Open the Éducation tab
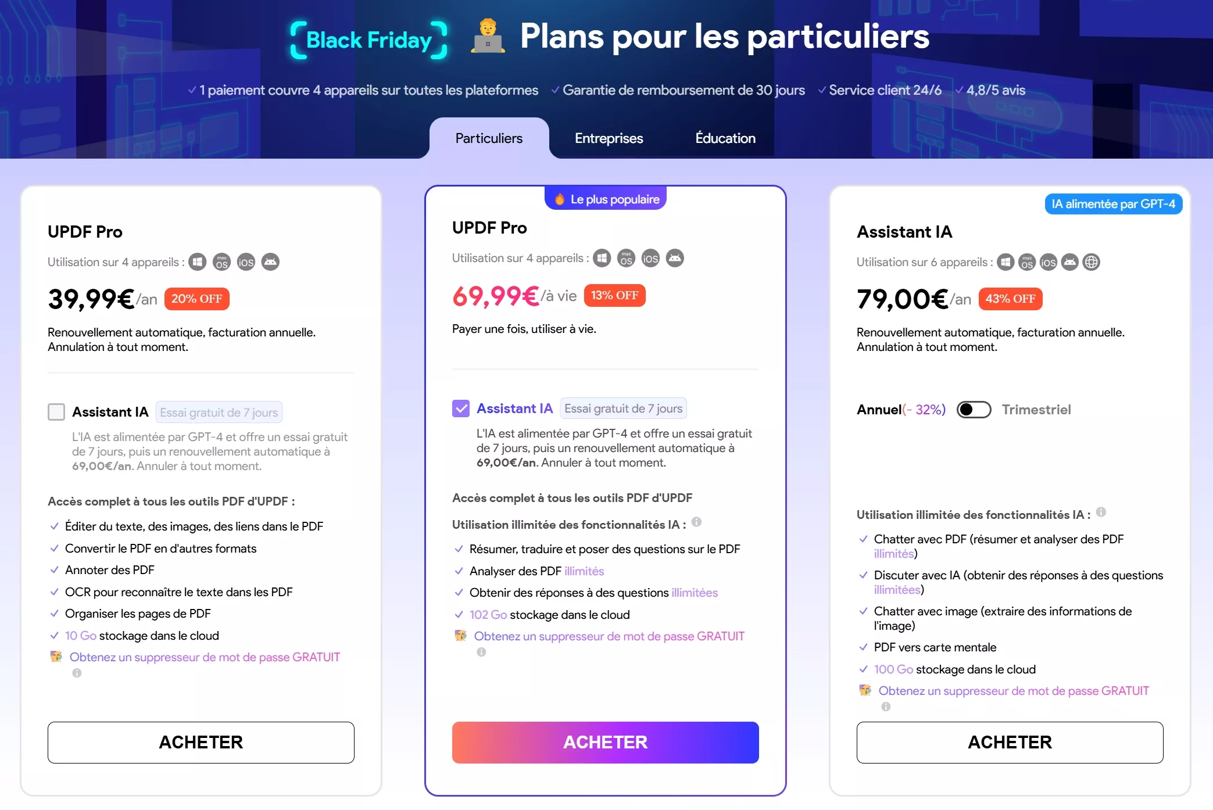The height and width of the screenshot is (810, 1213). (x=725, y=138)
